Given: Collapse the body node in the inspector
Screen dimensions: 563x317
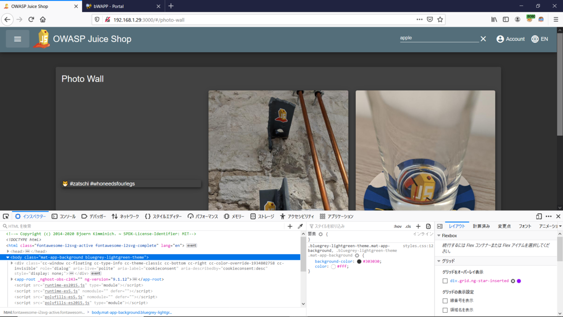Looking at the screenshot, I should [x=8, y=257].
